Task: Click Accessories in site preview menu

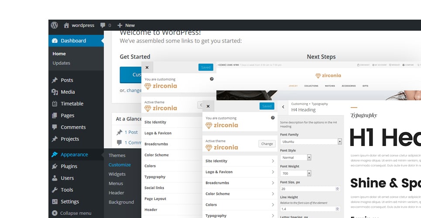Action: click(349, 86)
